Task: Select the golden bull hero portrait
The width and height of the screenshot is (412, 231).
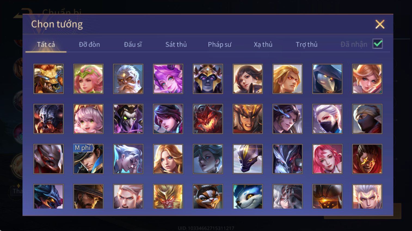Action: pos(48,79)
